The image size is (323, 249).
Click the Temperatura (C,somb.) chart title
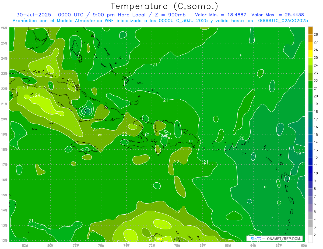point(164,6)
